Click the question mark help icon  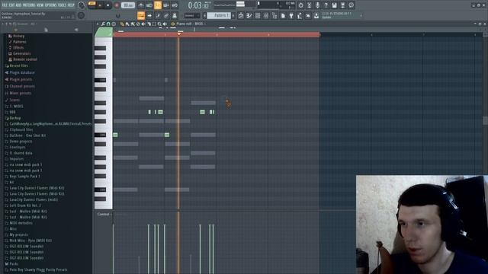pyautogui.click(x=326, y=5)
